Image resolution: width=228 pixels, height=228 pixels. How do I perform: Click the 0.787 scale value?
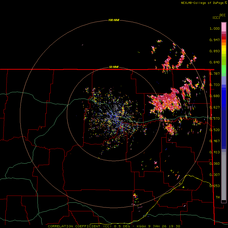point(215,73)
